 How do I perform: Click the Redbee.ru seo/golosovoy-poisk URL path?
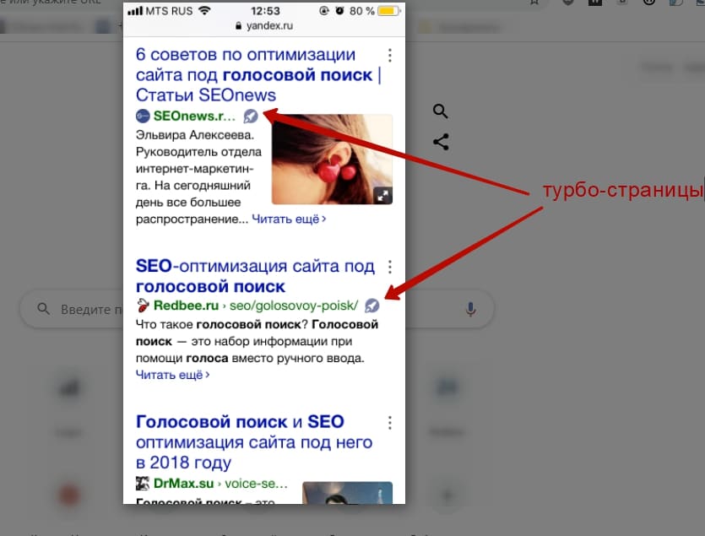294,306
